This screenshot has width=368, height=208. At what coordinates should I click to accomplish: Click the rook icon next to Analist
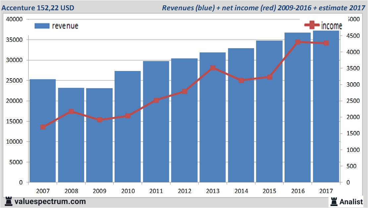[x=334, y=201]
